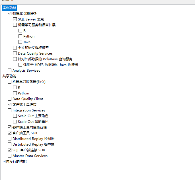Uncheck 客户端工具向后兼容性
Image resolution: width=195 pixels, height=180 pixels.
click(x=10, y=127)
